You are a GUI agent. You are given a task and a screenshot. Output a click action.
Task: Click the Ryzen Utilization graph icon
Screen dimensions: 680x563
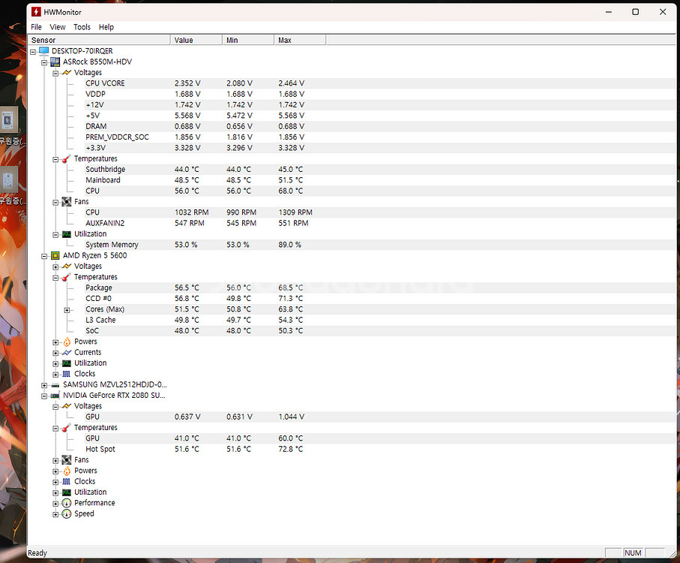[67, 363]
